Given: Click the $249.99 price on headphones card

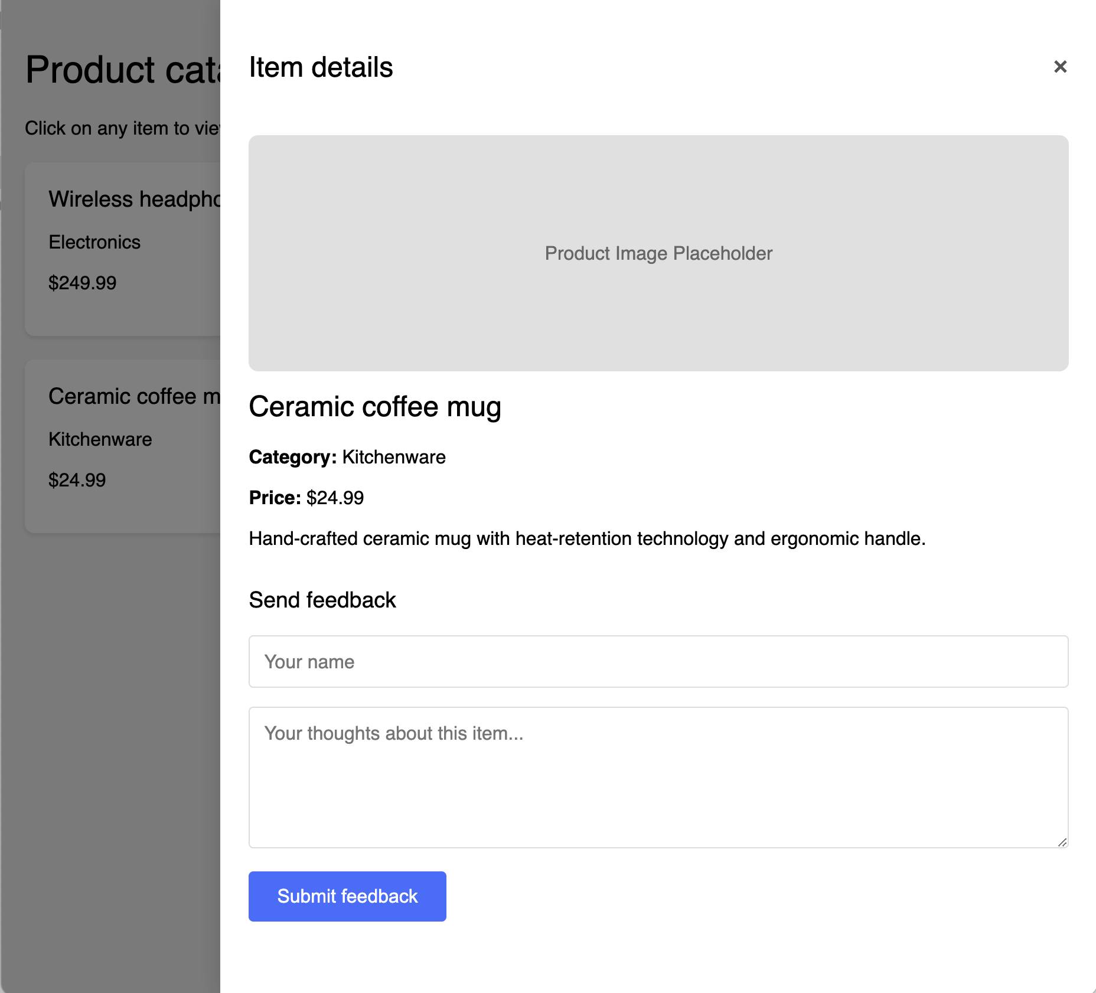Looking at the screenshot, I should 82,283.
